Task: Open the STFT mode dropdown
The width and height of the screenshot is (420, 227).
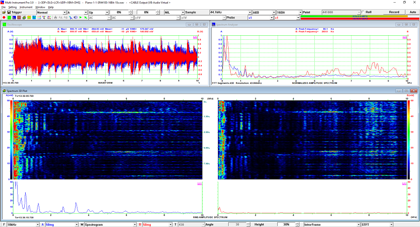Action: 391,224
